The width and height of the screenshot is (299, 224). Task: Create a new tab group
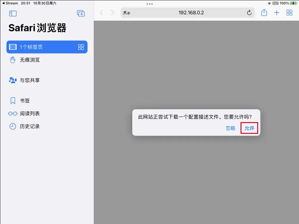(81, 13)
